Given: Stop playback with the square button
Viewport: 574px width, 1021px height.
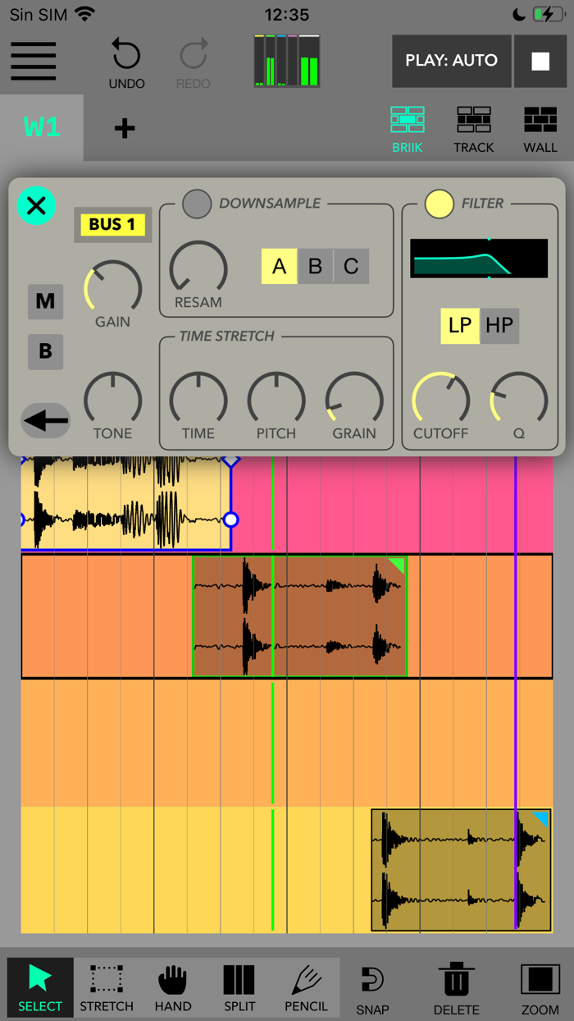Looking at the screenshot, I should click(x=540, y=61).
